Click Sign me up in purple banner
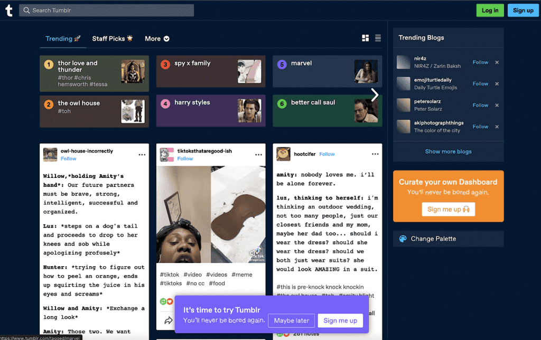 pos(340,320)
